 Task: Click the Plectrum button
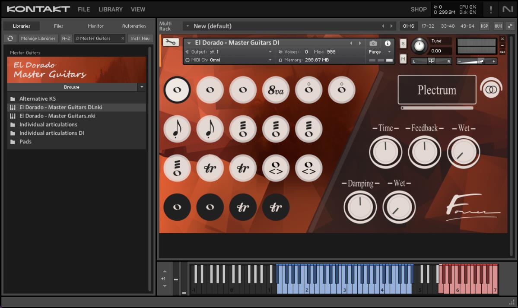pos(437,90)
